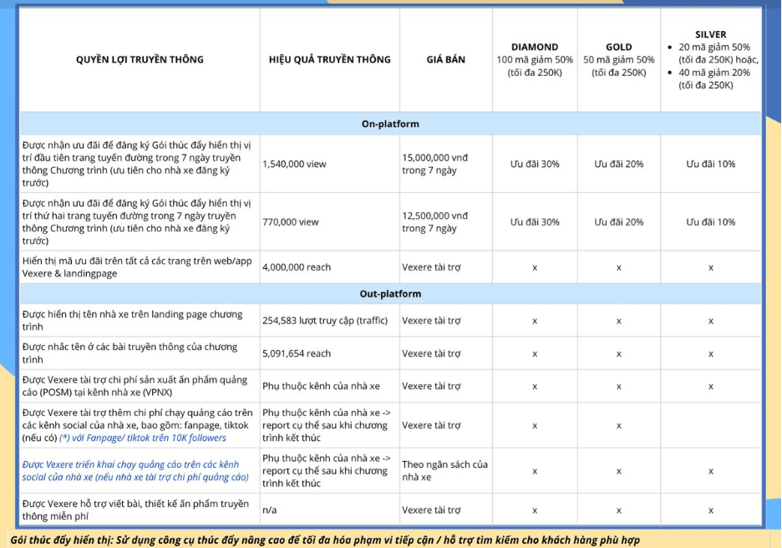This screenshot has width=782, height=548.
Task: Click the Out-platform section row
Action: 390,294
